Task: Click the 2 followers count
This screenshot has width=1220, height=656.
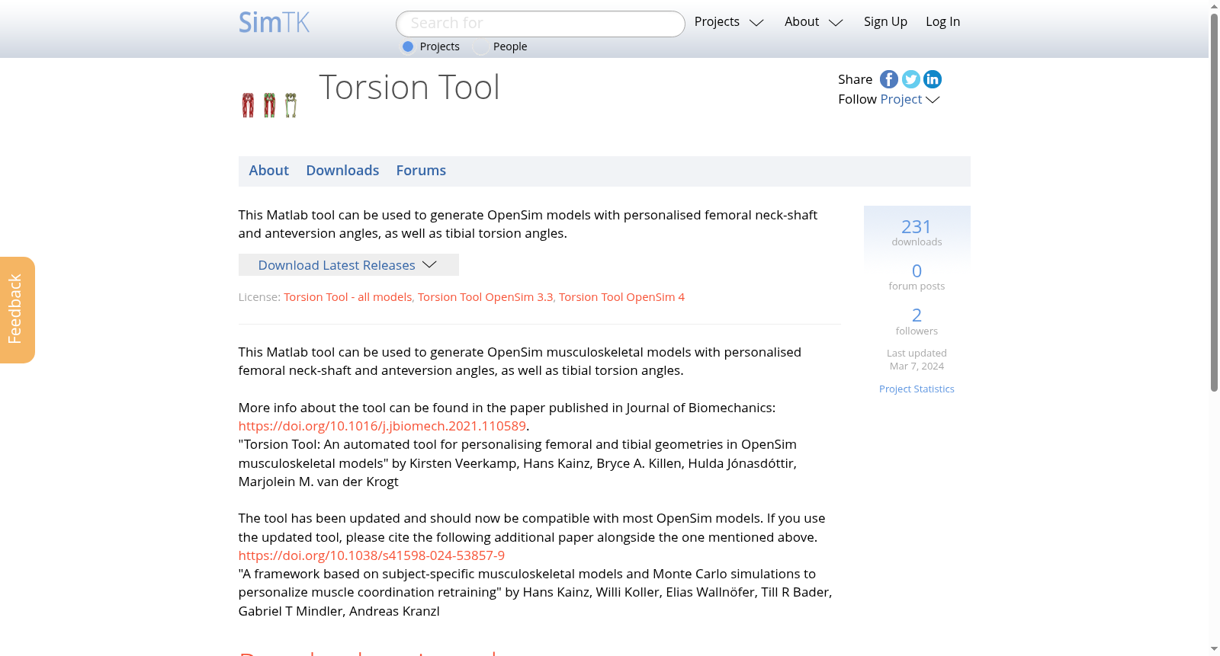Action: click(917, 321)
